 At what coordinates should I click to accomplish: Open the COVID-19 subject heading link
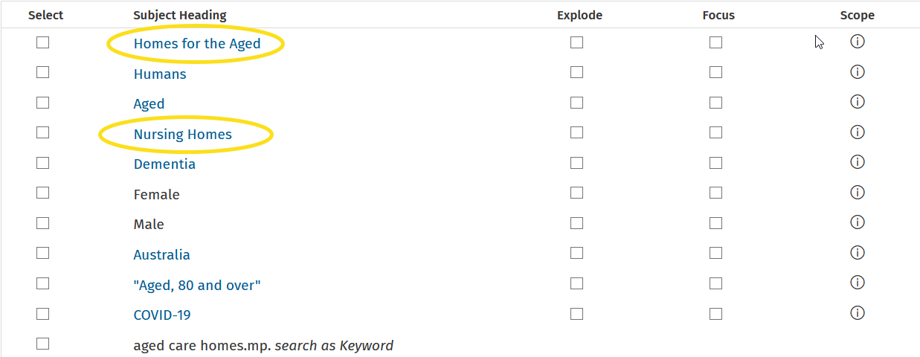162,315
